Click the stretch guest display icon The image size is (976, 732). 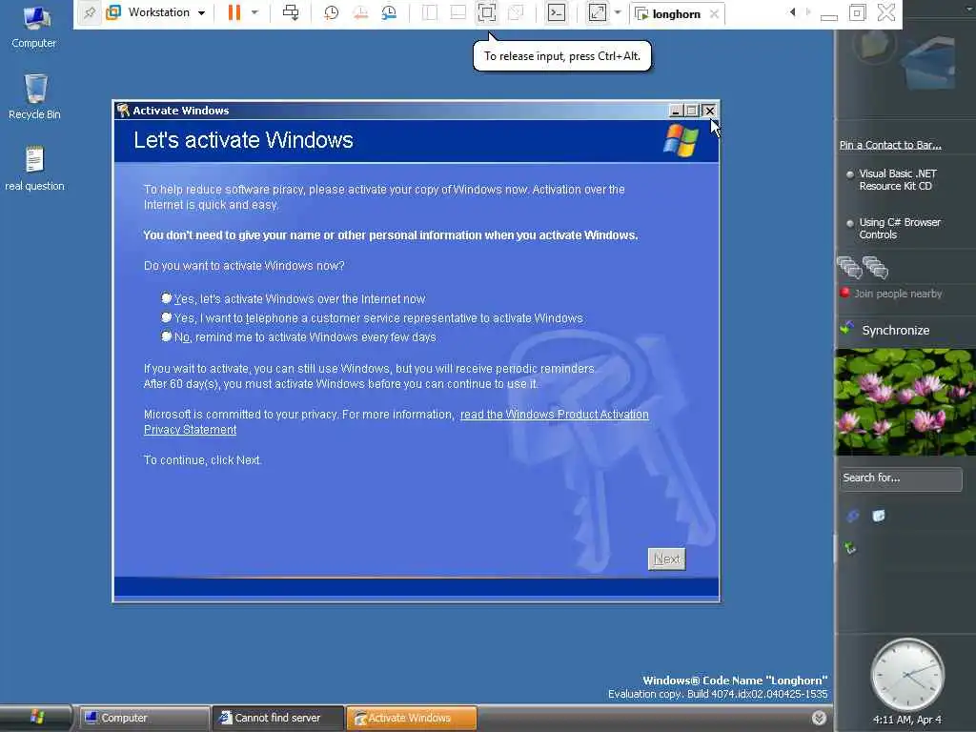pyautogui.click(x=597, y=12)
